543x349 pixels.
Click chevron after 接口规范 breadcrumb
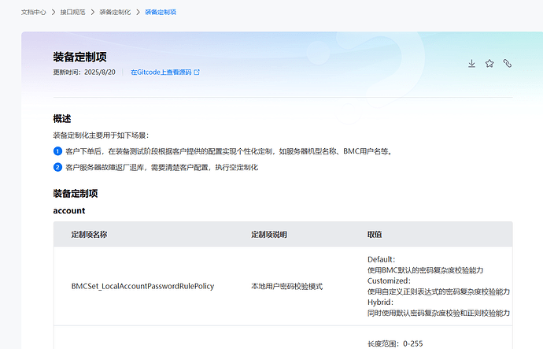[92, 12]
